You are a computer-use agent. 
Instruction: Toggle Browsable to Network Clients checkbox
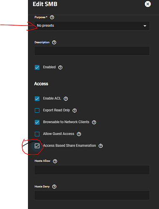click(37, 122)
